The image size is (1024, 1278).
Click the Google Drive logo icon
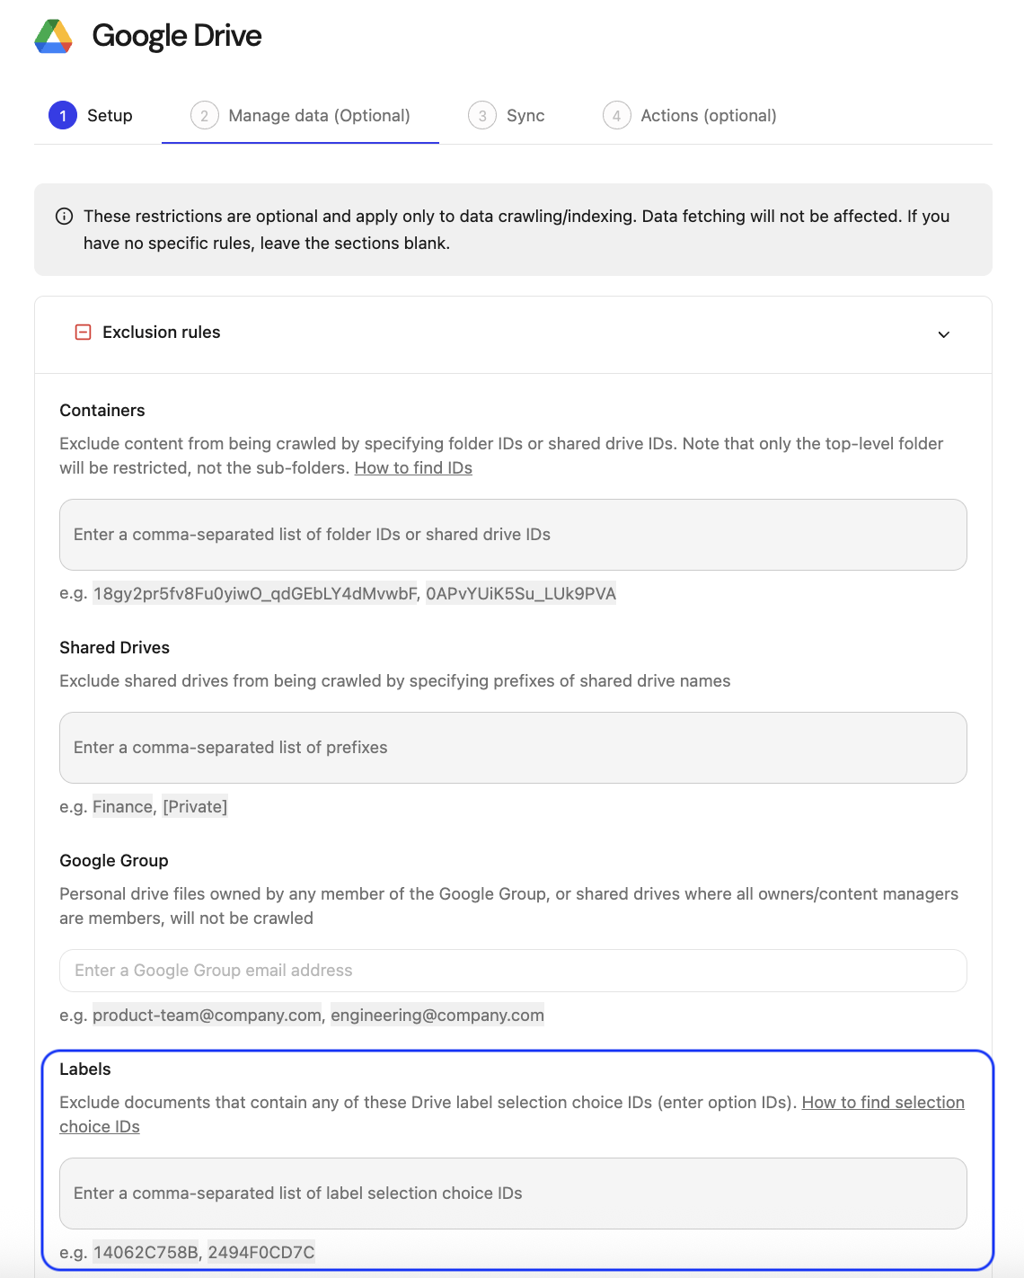(54, 36)
